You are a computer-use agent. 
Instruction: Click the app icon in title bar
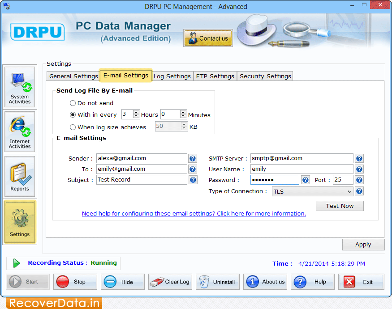pyautogui.click(x=7, y=6)
